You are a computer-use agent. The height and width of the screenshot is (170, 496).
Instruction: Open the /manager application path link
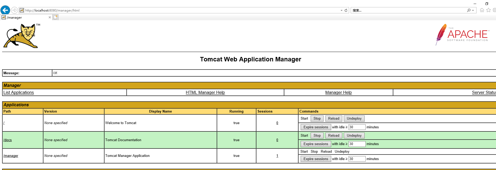coord(11,156)
